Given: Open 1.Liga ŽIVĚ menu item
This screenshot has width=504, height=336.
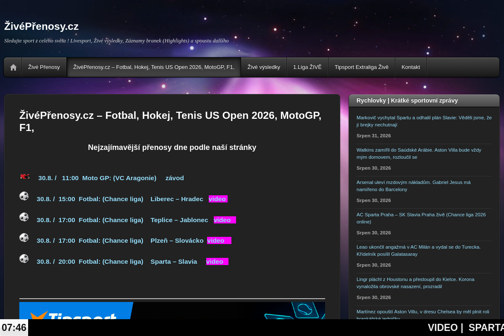Looking at the screenshot, I should coord(307,67).
